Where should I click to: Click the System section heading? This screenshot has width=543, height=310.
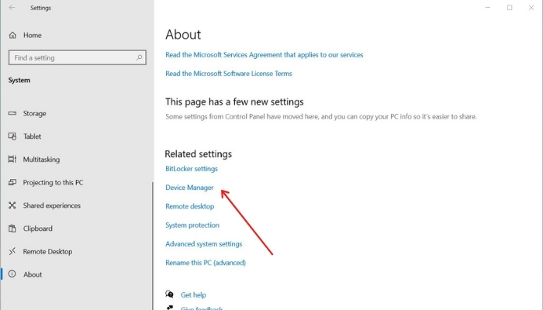(x=19, y=80)
